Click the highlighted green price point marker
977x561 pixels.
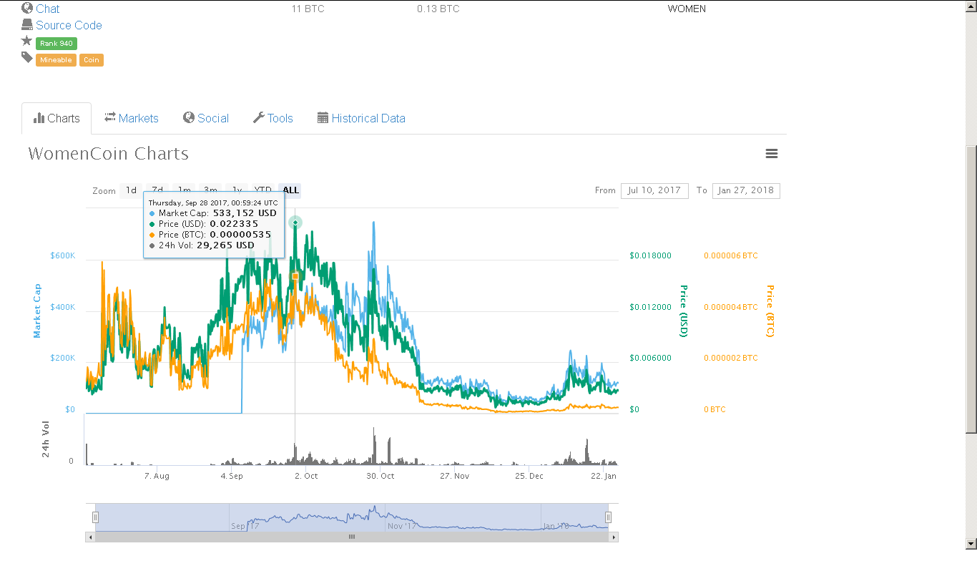point(295,223)
